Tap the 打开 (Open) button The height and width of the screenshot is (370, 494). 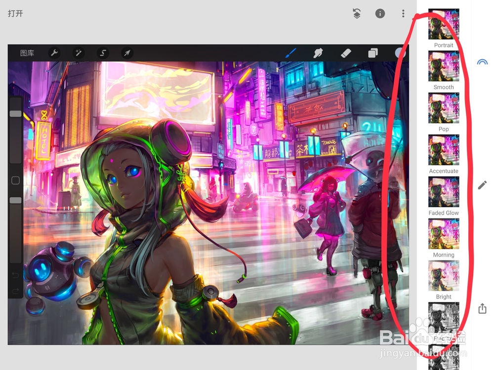15,13
